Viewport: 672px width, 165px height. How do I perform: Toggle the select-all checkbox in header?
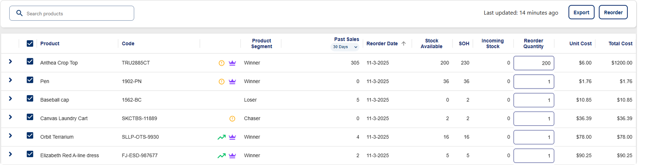click(x=30, y=43)
